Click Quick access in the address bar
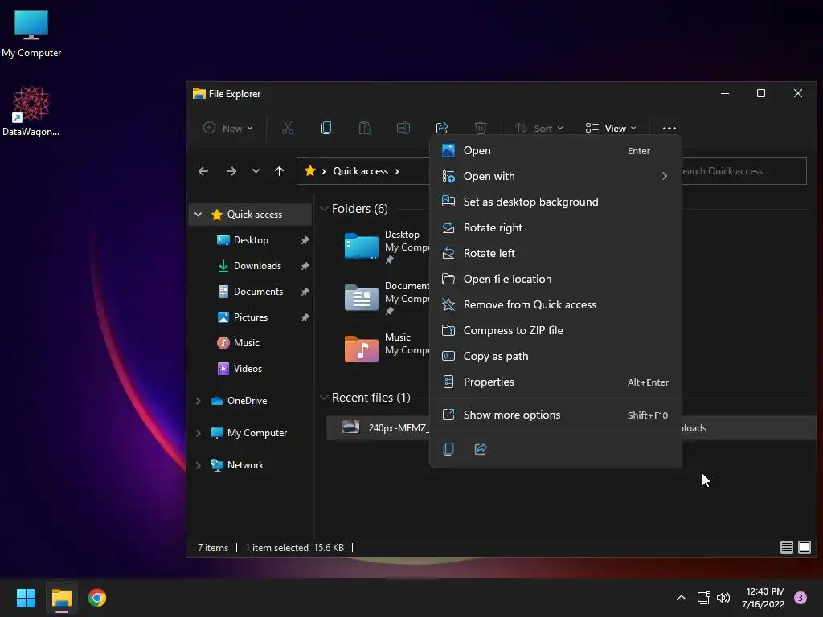Image resolution: width=823 pixels, height=617 pixels. (x=361, y=171)
